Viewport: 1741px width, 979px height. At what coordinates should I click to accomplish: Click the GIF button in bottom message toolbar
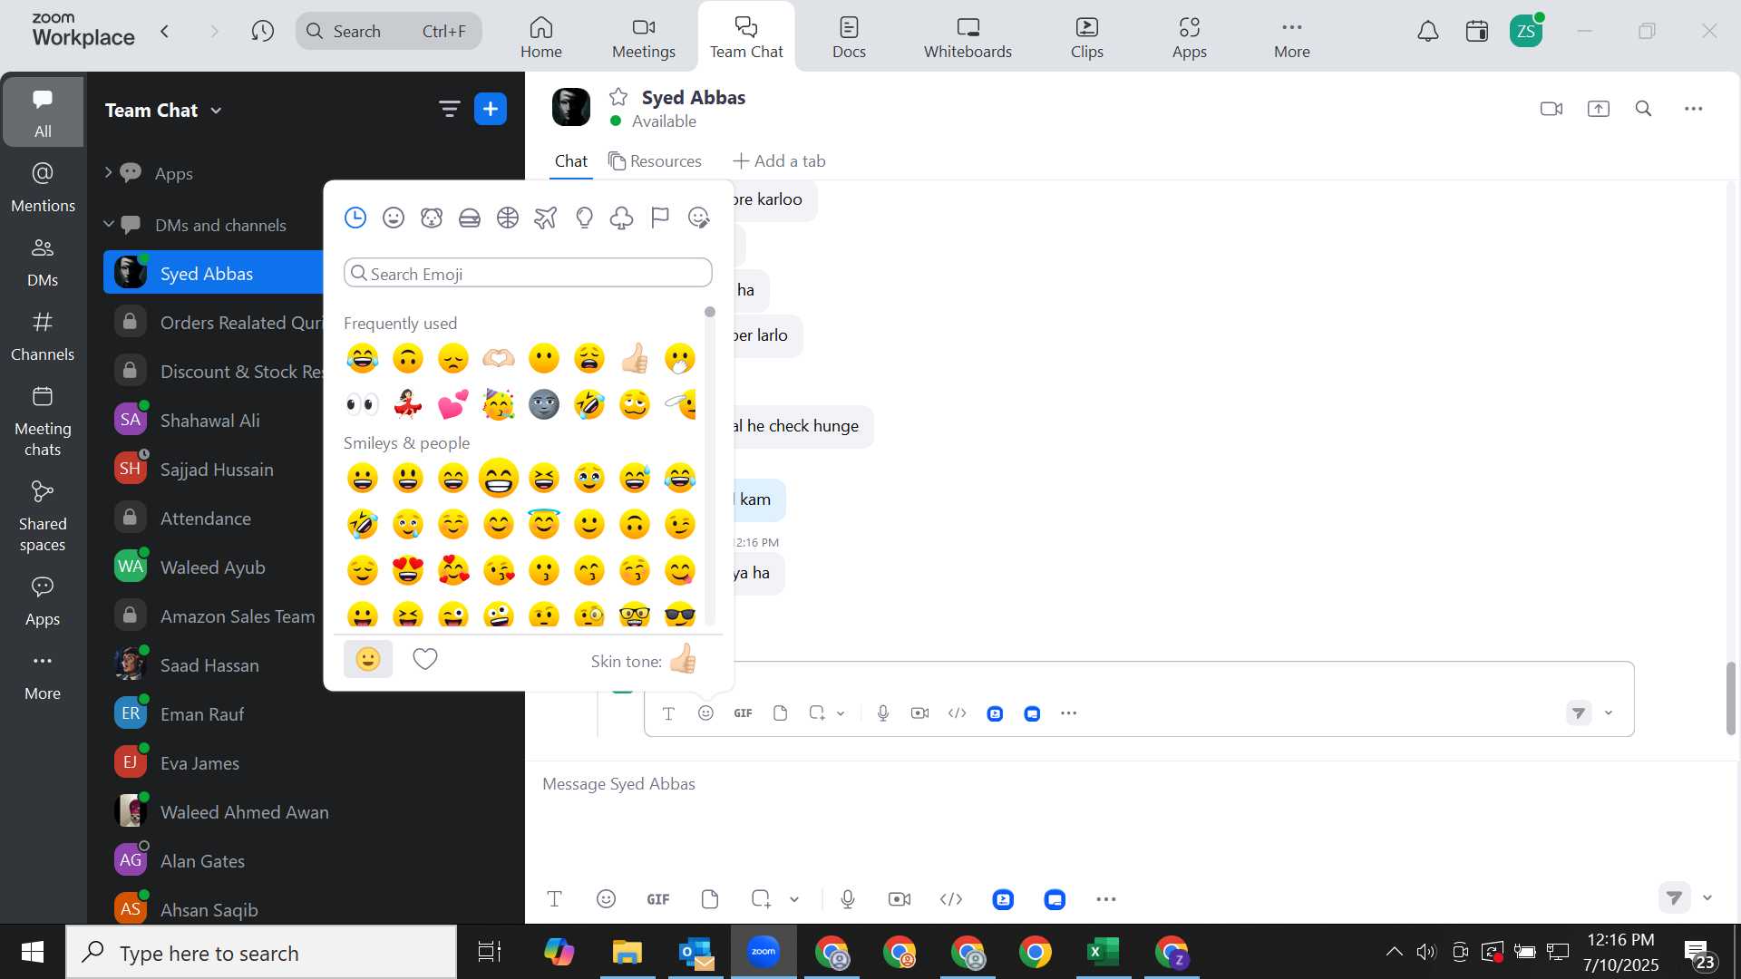click(x=658, y=899)
